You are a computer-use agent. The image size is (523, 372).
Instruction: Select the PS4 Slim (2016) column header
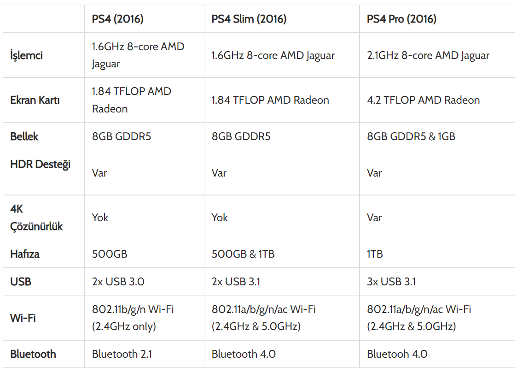tap(249, 19)
